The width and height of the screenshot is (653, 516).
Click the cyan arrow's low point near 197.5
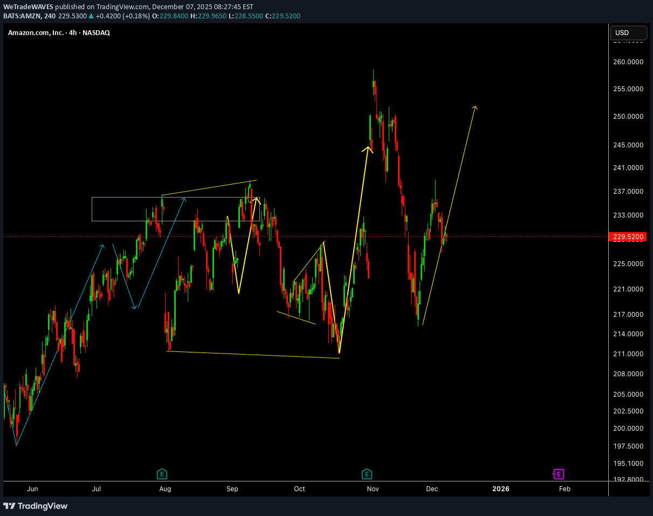click(17, 445)
